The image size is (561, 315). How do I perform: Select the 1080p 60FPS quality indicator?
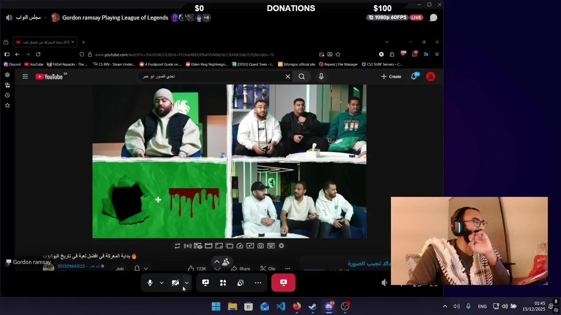tap(387, 17)
